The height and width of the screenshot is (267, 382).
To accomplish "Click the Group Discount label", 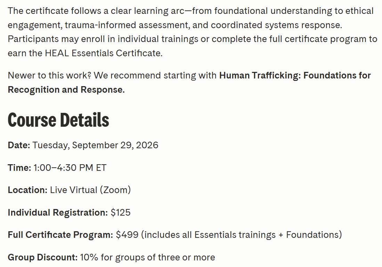I will (x=43, y=257).
